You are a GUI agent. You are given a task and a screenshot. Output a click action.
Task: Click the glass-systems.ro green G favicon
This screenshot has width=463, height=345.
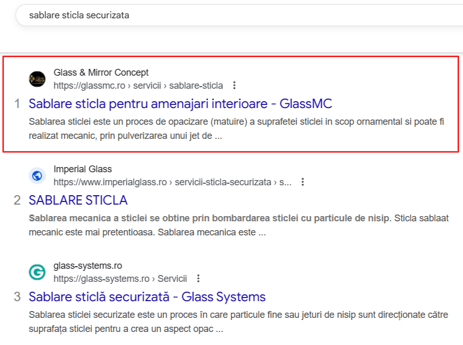tap(37, 272)
